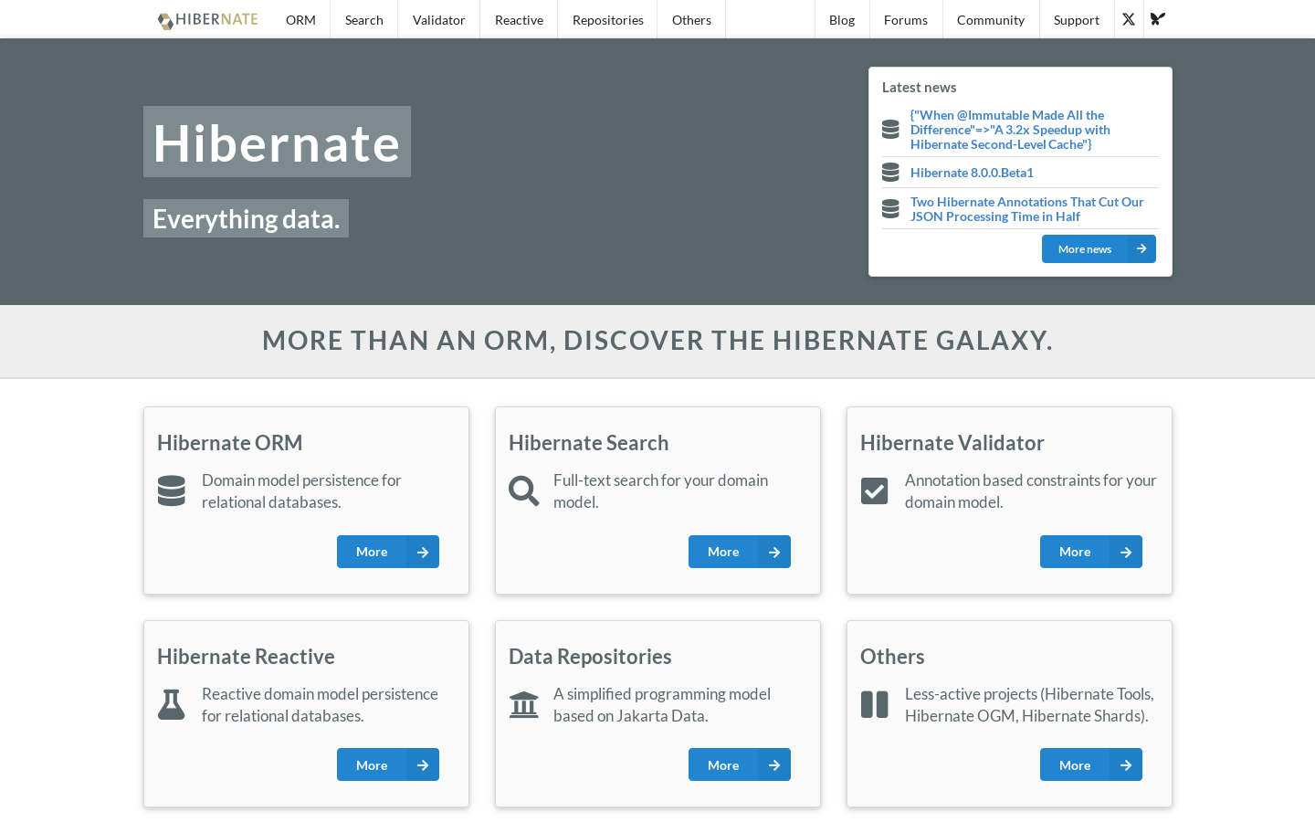The width and height of the screenshot is (1315, 822).
Task: Click the 'Reactive domain model persistence' description text
Action: (x=320, y=705)
